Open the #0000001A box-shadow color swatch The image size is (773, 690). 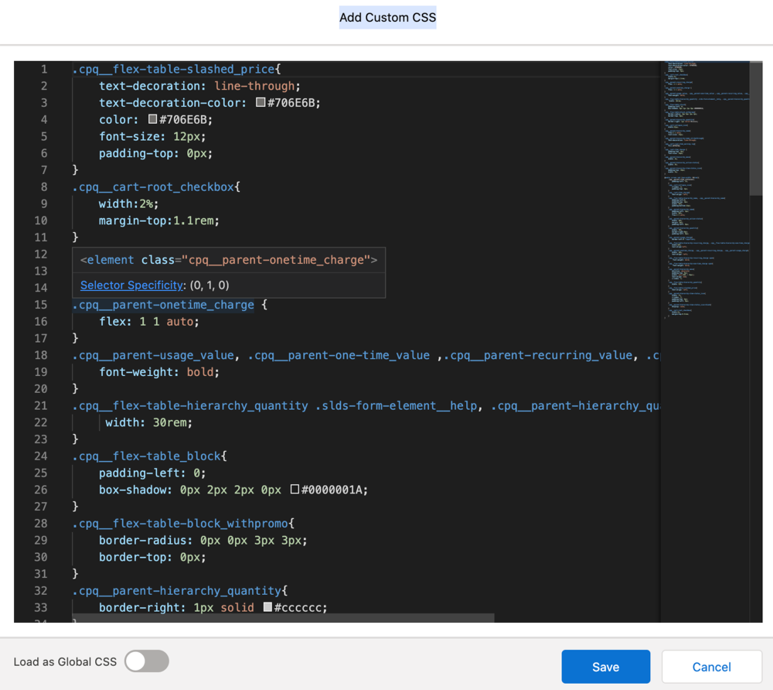(x=295, y=489)
